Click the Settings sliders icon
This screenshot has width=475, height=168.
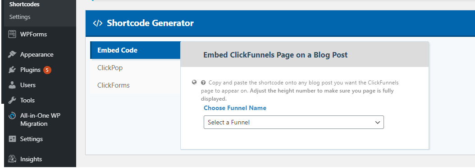(x=12, y=139)
